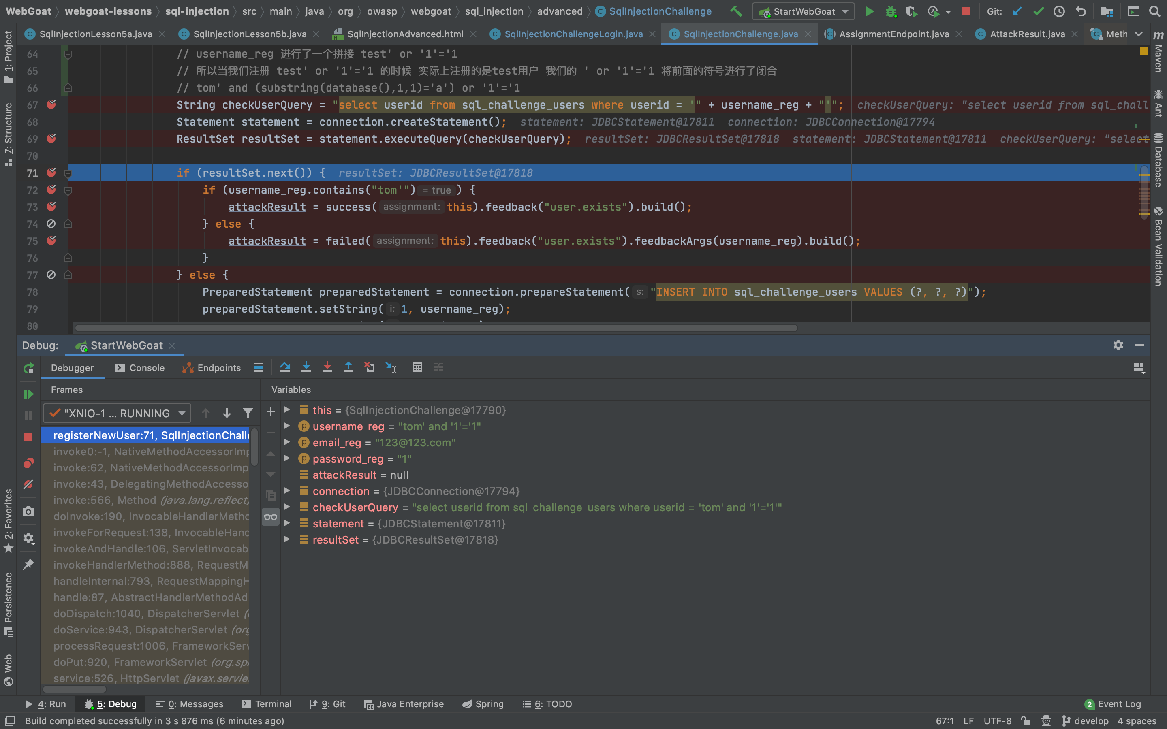Click the Evaluate Expression calculator icon
Viewport: 1167px width, 729px height.
tap(417, 367)
